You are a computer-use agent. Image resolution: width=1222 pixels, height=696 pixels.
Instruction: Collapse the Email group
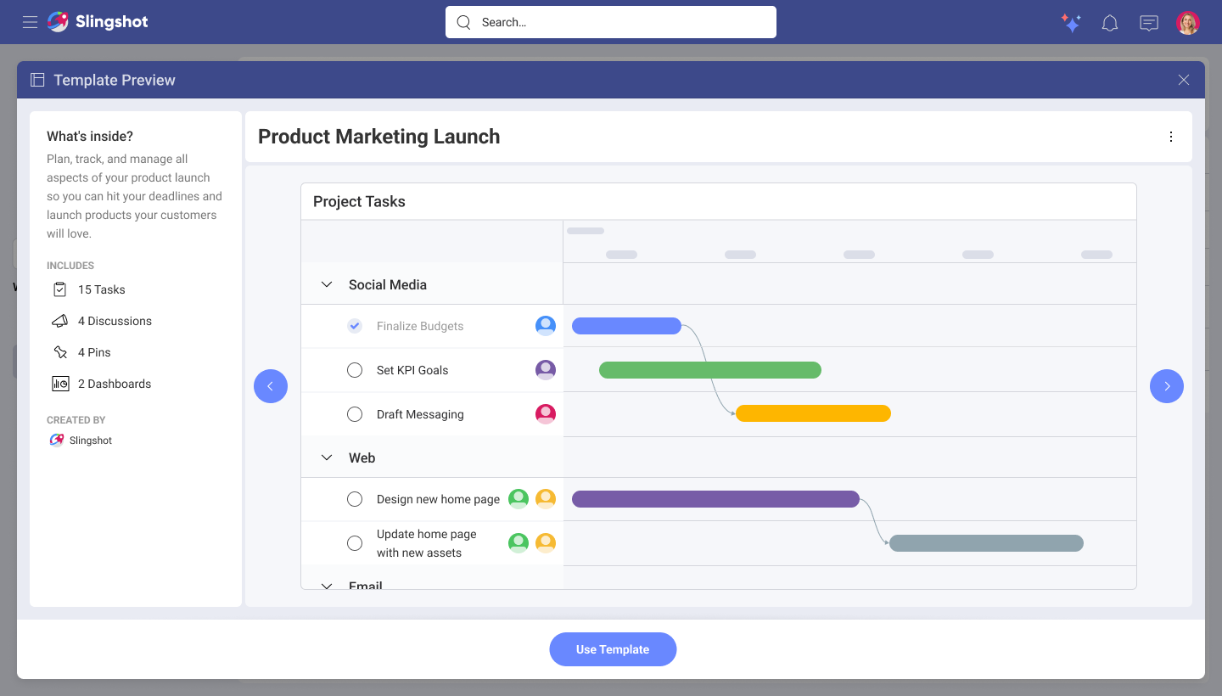pyautogui.click(x=327, y=585)
